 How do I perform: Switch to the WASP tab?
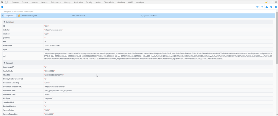click(x=130, y=2)
